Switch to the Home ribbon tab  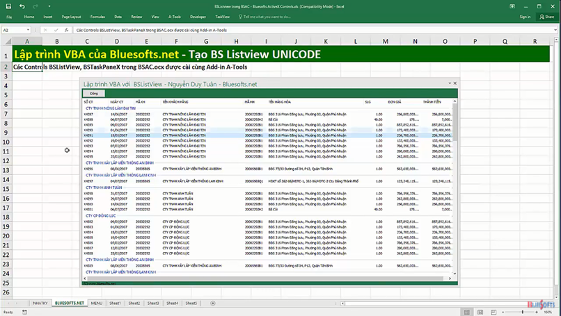click(x=29, y=17)
